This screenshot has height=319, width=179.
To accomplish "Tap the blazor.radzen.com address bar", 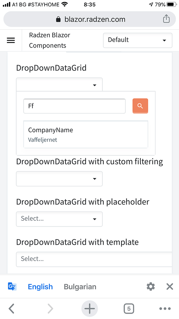I will [x=89, y=19].
